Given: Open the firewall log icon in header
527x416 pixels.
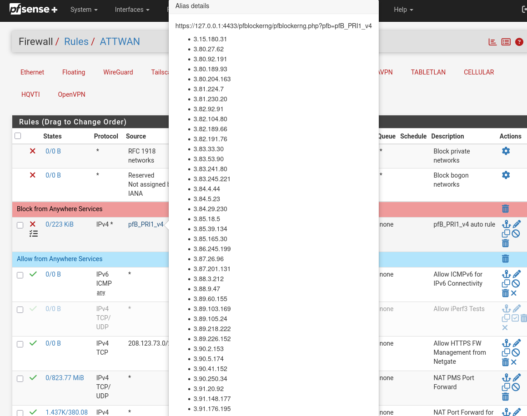Looking at the screenshot, I should pyautogui.click(x=506, y=42).
